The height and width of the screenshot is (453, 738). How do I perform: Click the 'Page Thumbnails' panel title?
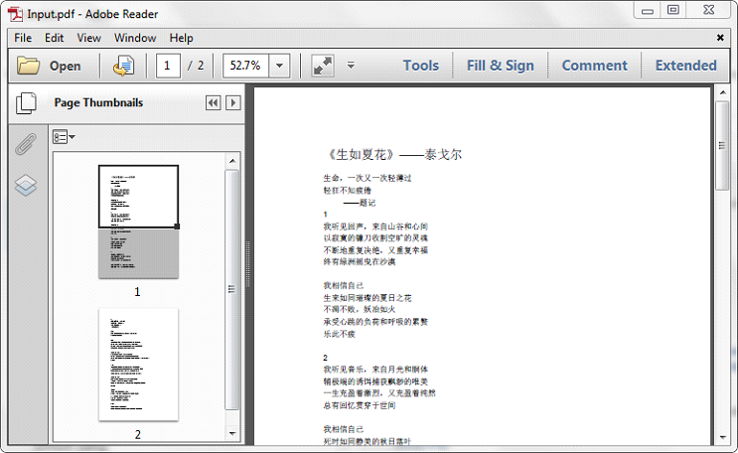(x=98, y=102)
